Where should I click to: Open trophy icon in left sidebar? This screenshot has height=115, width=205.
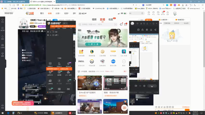point(3,55)
